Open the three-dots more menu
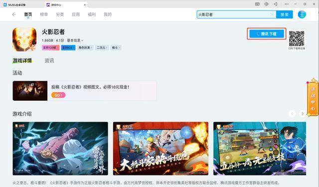Screen dimensions: 319x187 pos(287,4)
